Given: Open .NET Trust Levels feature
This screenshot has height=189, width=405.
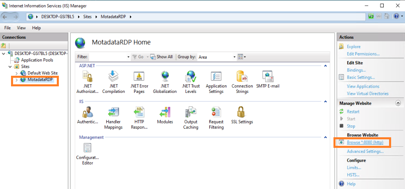Looking at the screenshot, I should (190, 81).
